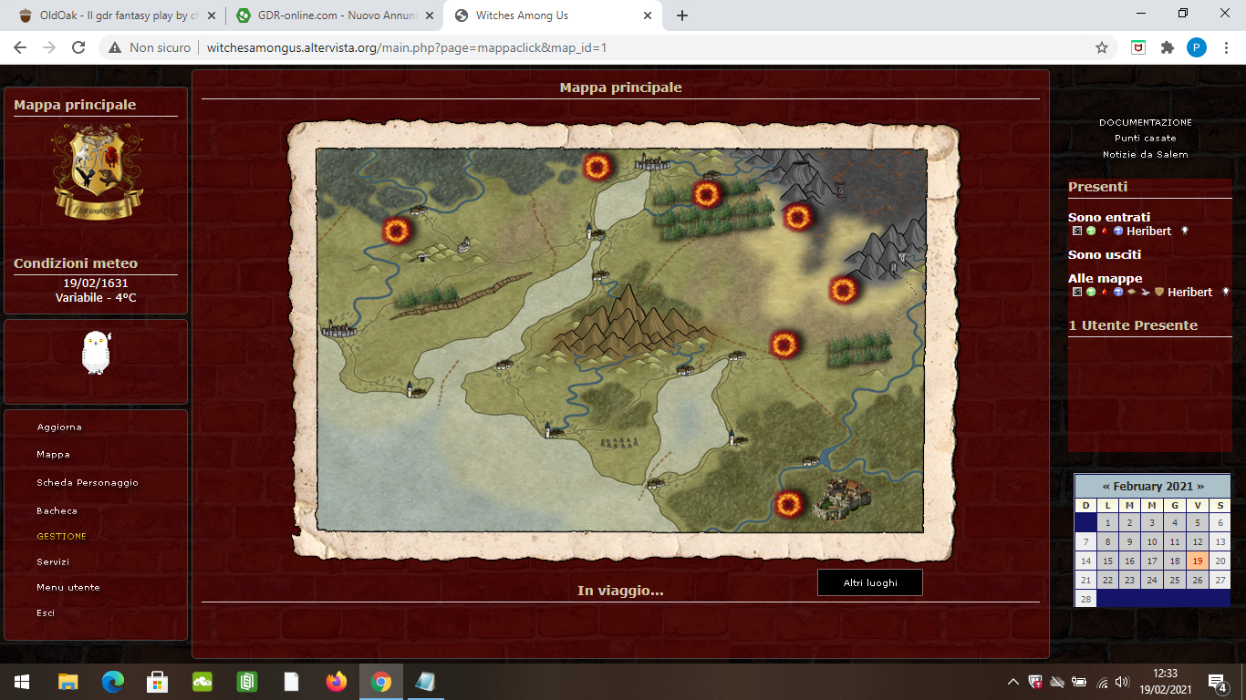Select the fire portal at the map's top river
This screenshot has width=1246, height=700.
[x=597, y=167]
